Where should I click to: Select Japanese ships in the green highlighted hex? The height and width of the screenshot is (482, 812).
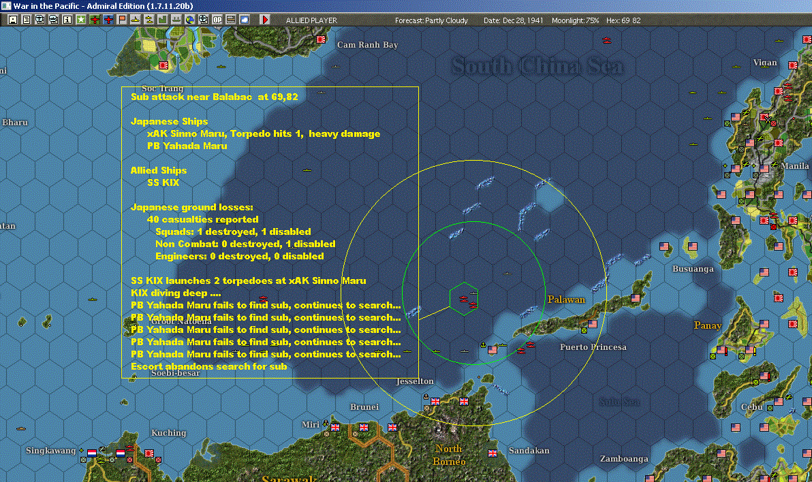click(467, 302)
